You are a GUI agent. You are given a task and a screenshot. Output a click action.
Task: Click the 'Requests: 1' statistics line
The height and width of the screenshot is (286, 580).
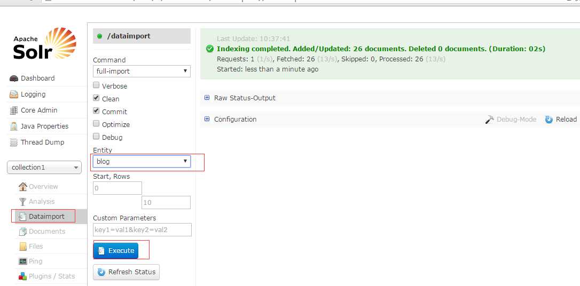click(x=331, y=59)
